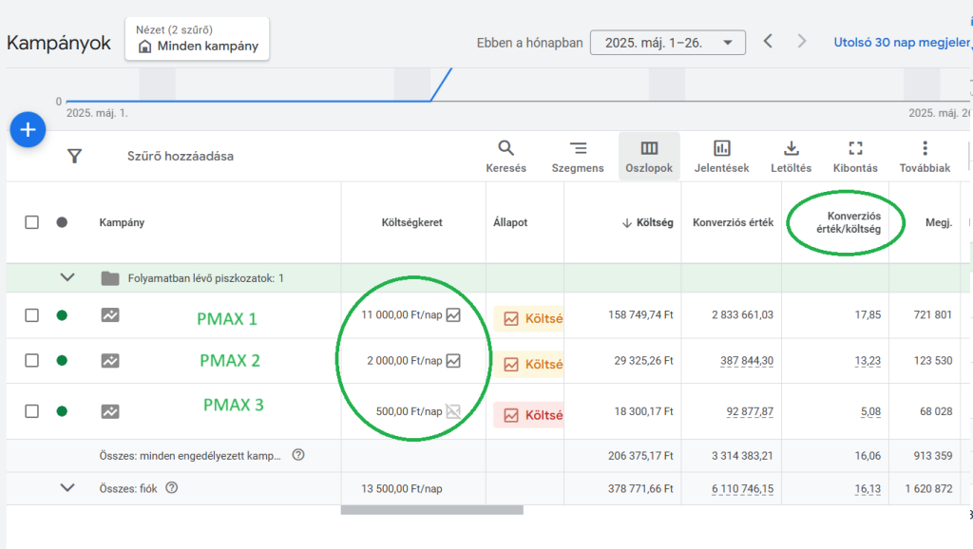
Task: Open the Továbbiak more options menu
Action: pyautogui.click(x=925, y=157)
